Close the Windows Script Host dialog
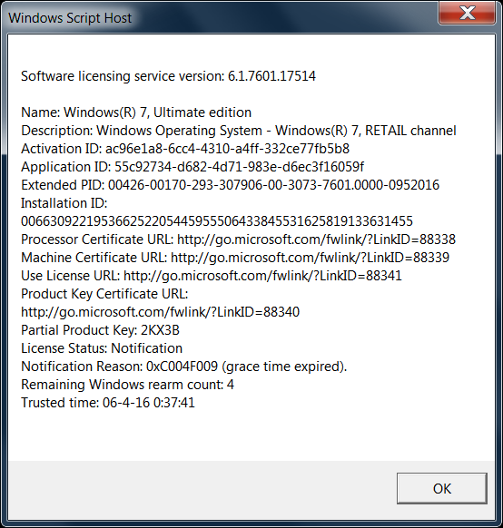 (467, 13)
